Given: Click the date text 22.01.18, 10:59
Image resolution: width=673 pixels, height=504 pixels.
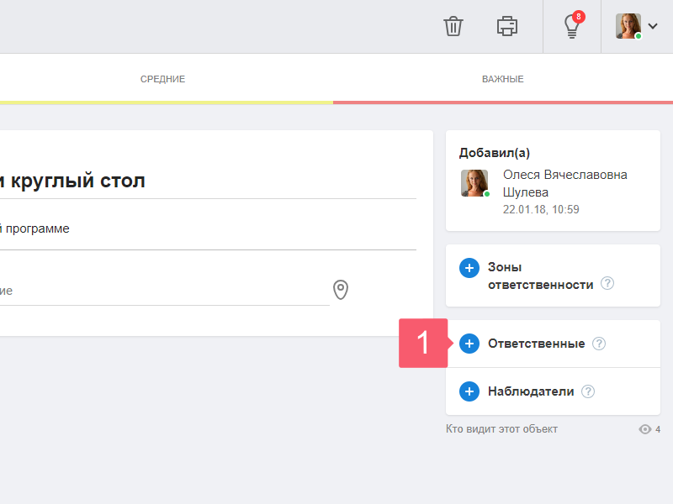Looking at the screenshot, I should pyautogui.click(x=541, y=209).
